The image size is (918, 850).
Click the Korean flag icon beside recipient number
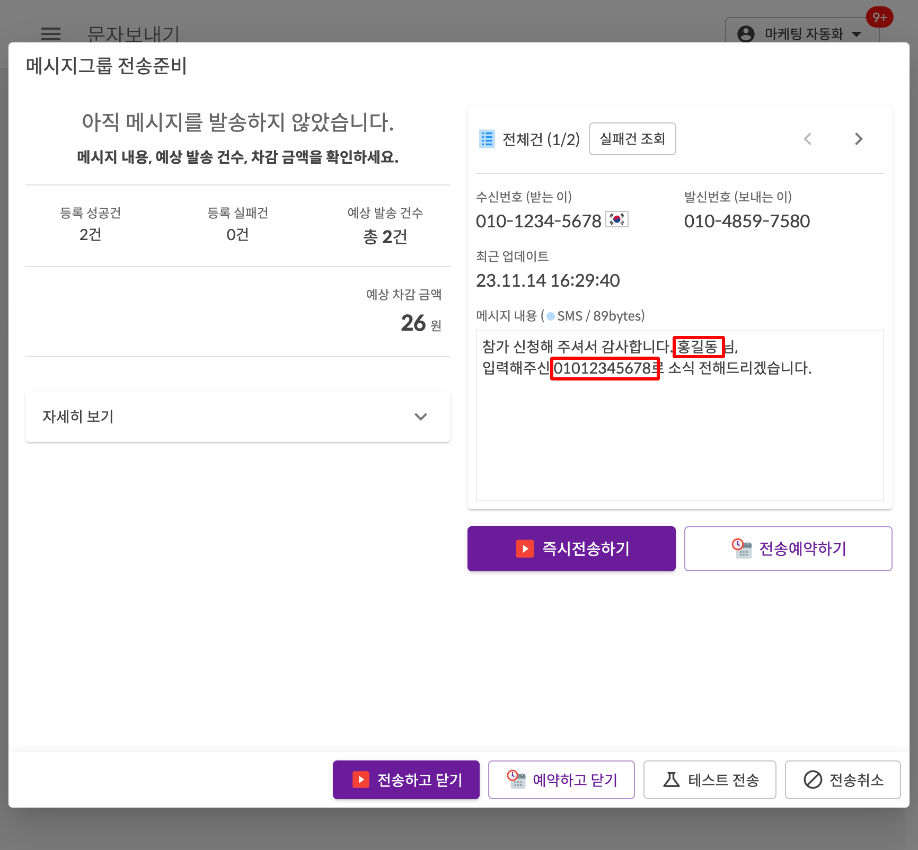tap(617, 219)
